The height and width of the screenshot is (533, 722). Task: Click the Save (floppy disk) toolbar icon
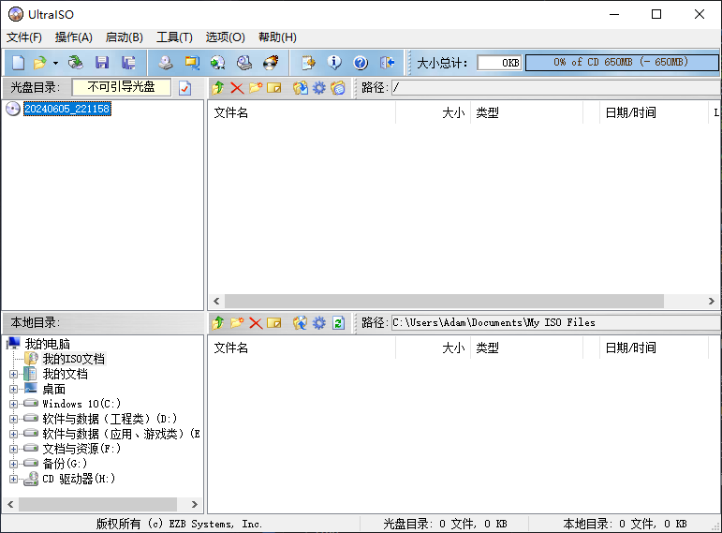[x=102, y=63]
